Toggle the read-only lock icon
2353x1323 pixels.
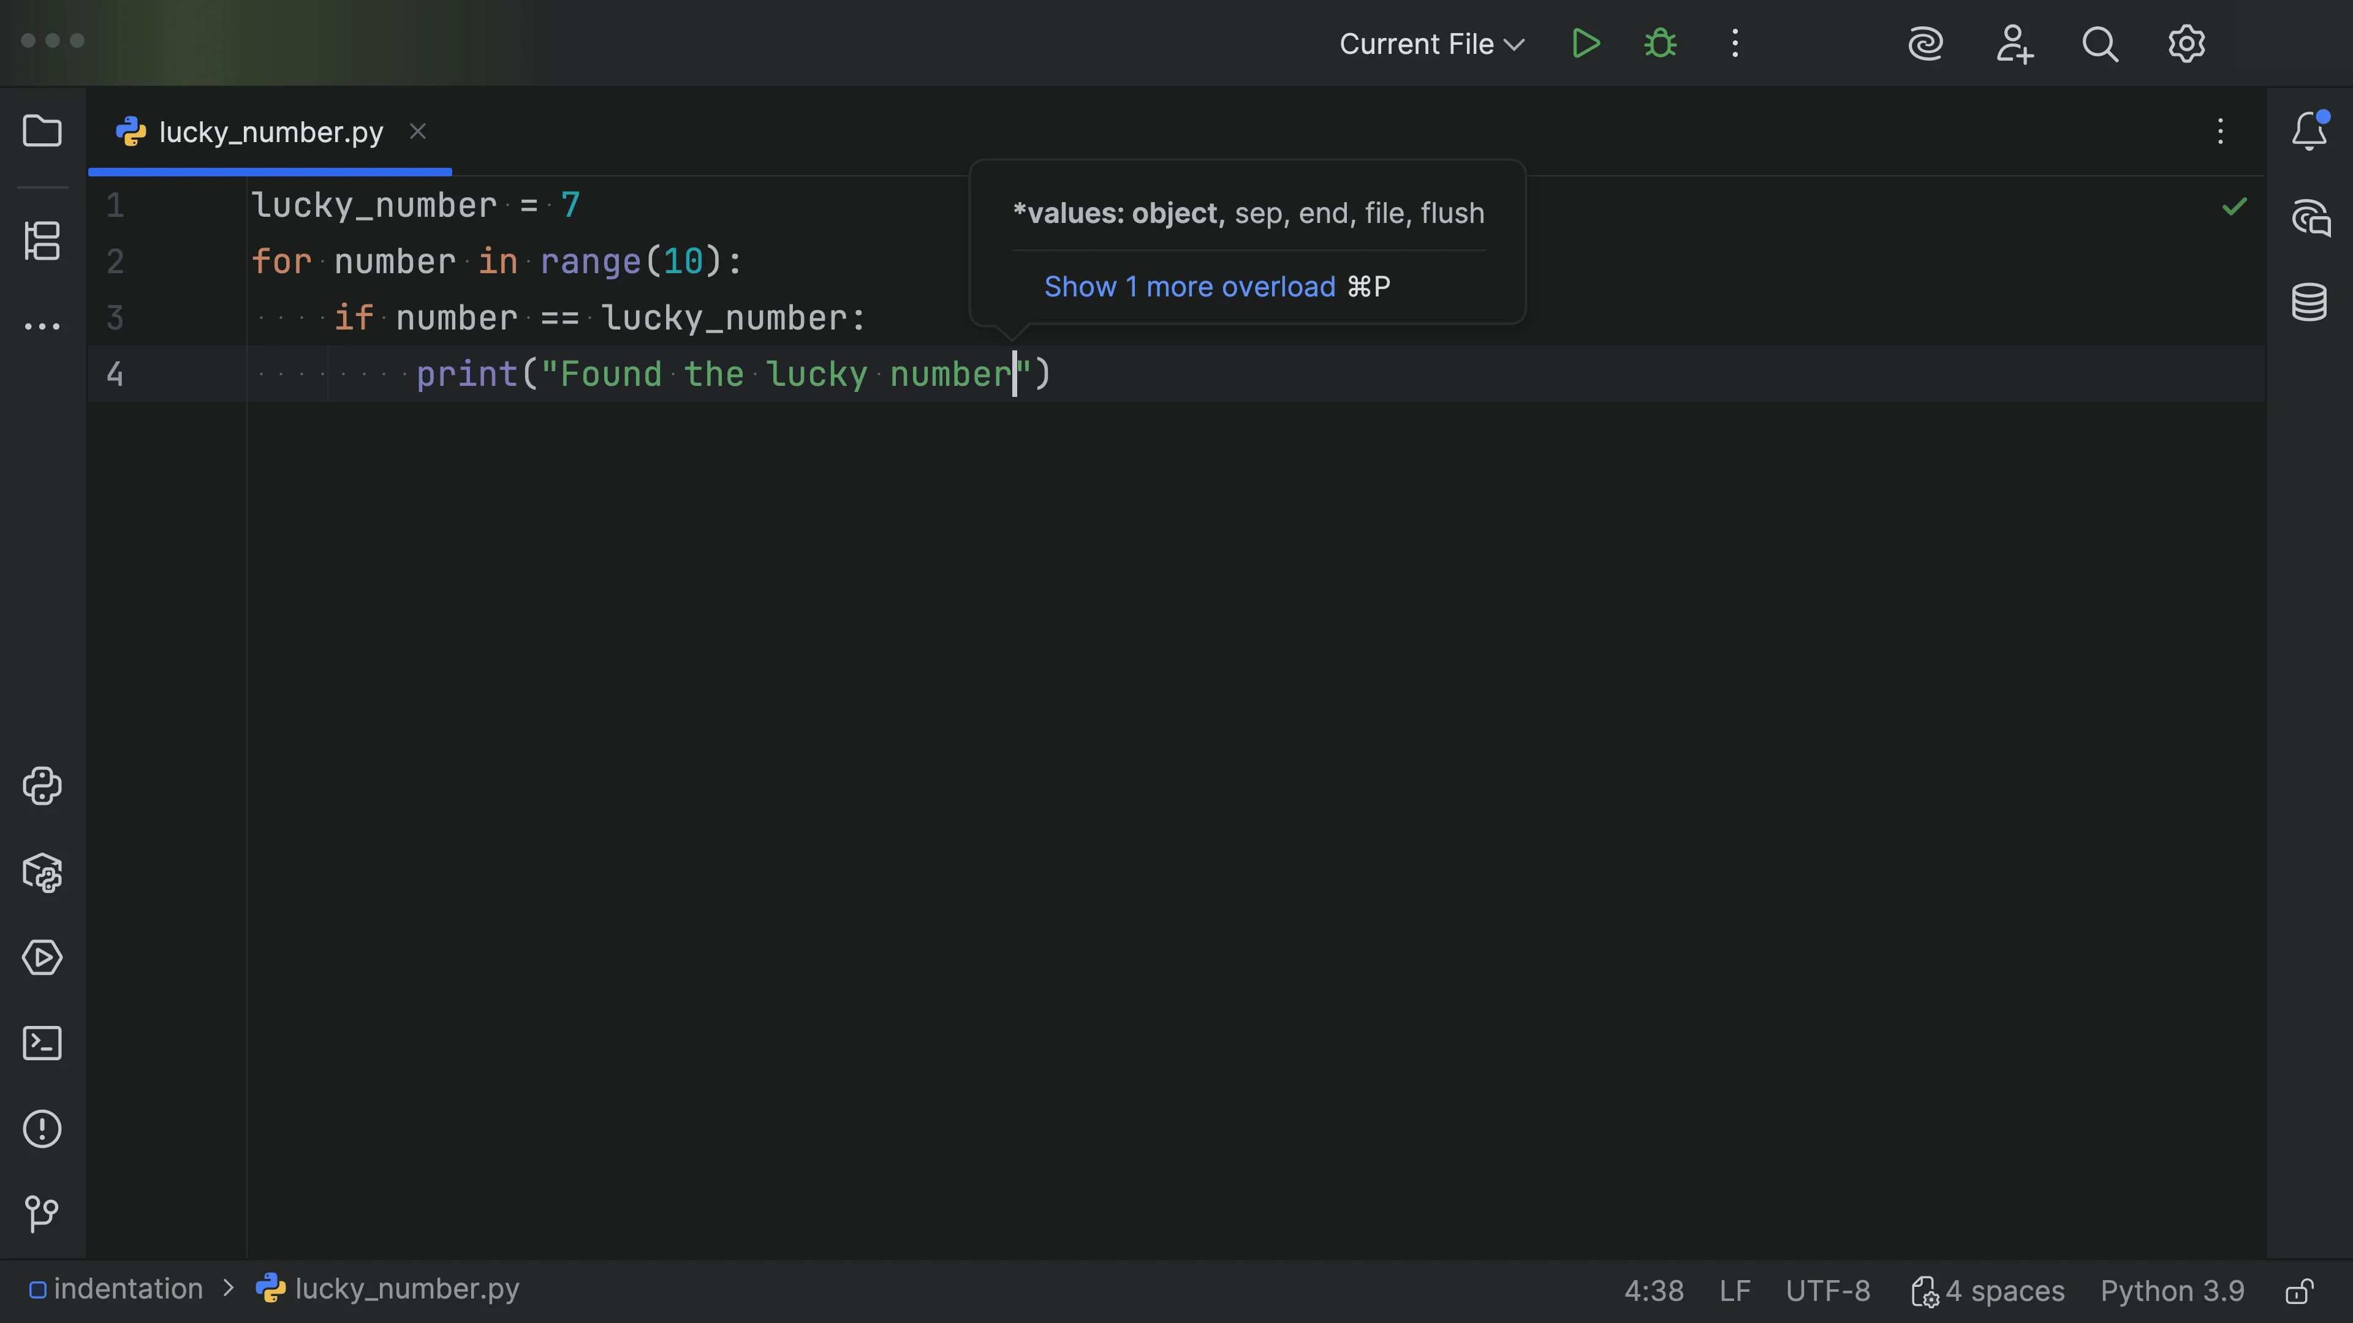coord(2298,1291)
